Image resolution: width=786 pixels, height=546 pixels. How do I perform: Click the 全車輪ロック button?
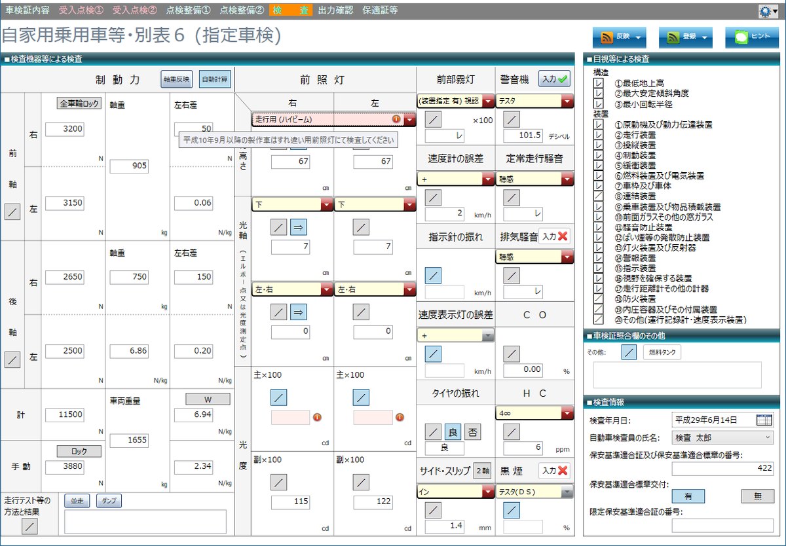tap(79, 103)
